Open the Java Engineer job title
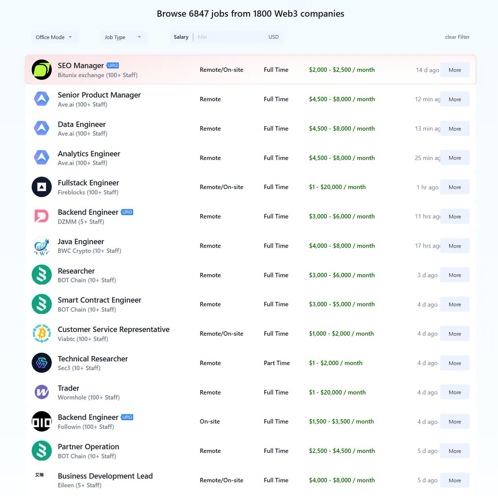Screen dimensions: 498x496 click(81, 241)
